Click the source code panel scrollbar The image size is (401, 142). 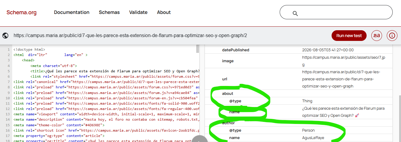pyautogui.click(x=198, y=49)
